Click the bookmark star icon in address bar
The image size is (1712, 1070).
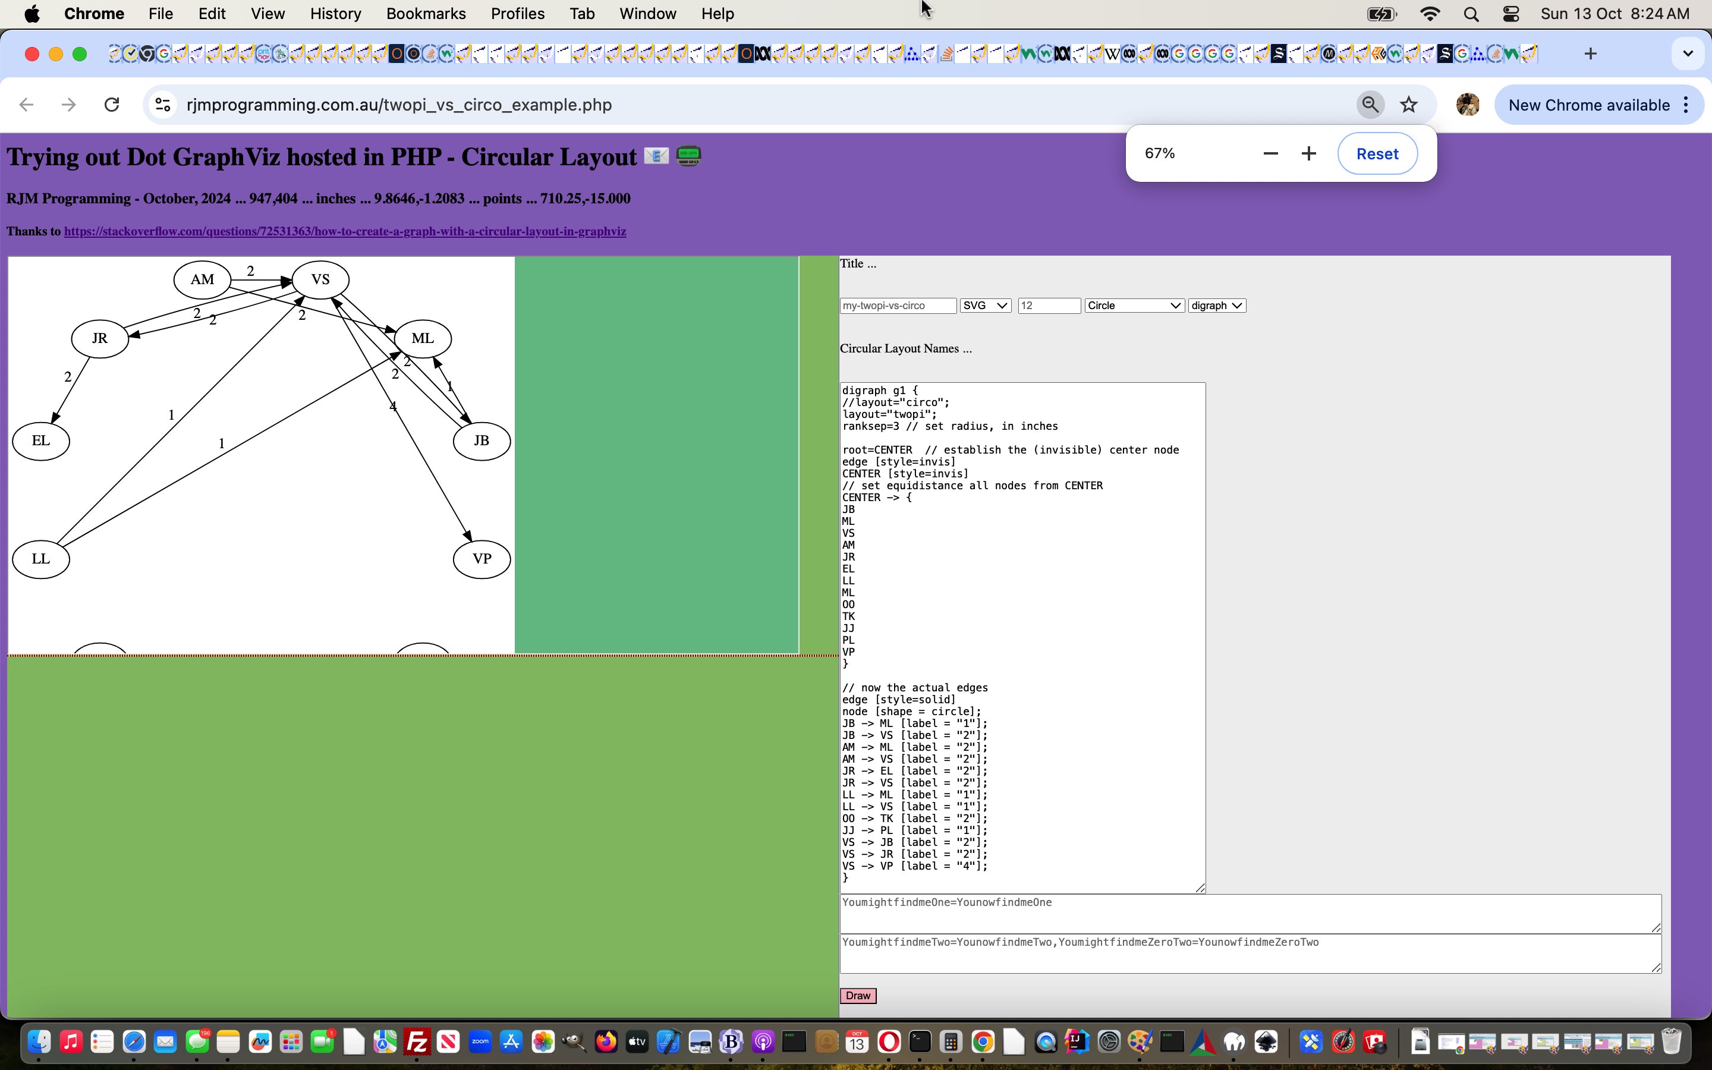(1409, 105)
